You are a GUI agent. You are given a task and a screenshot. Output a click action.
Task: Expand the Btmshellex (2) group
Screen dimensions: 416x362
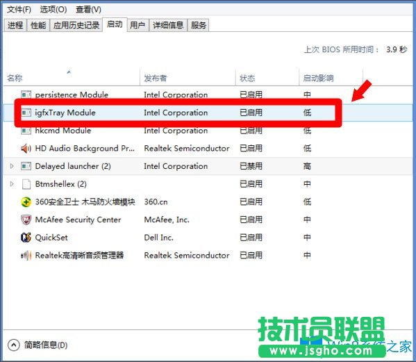tap(12, 184)
